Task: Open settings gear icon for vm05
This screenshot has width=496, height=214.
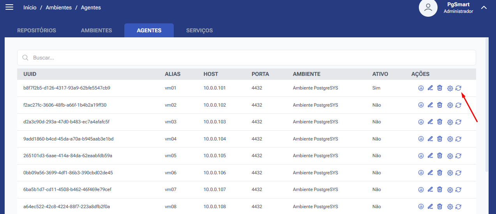Action: pyautogui.click(x=450, y=156)
